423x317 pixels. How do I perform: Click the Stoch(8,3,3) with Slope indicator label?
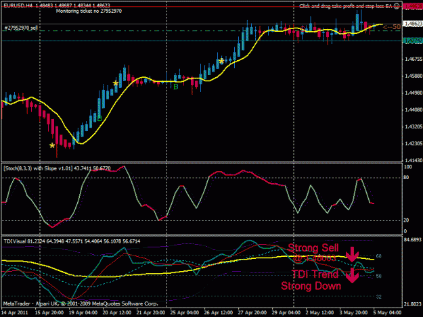57,168
